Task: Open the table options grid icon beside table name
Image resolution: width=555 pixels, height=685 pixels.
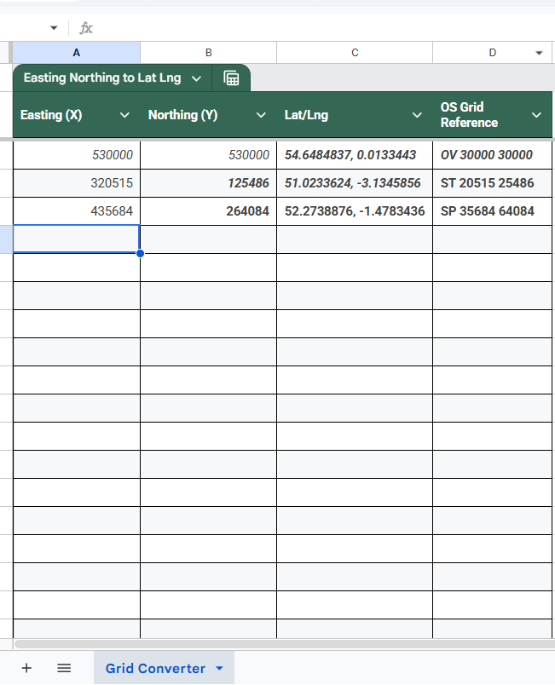Action: 231,78
